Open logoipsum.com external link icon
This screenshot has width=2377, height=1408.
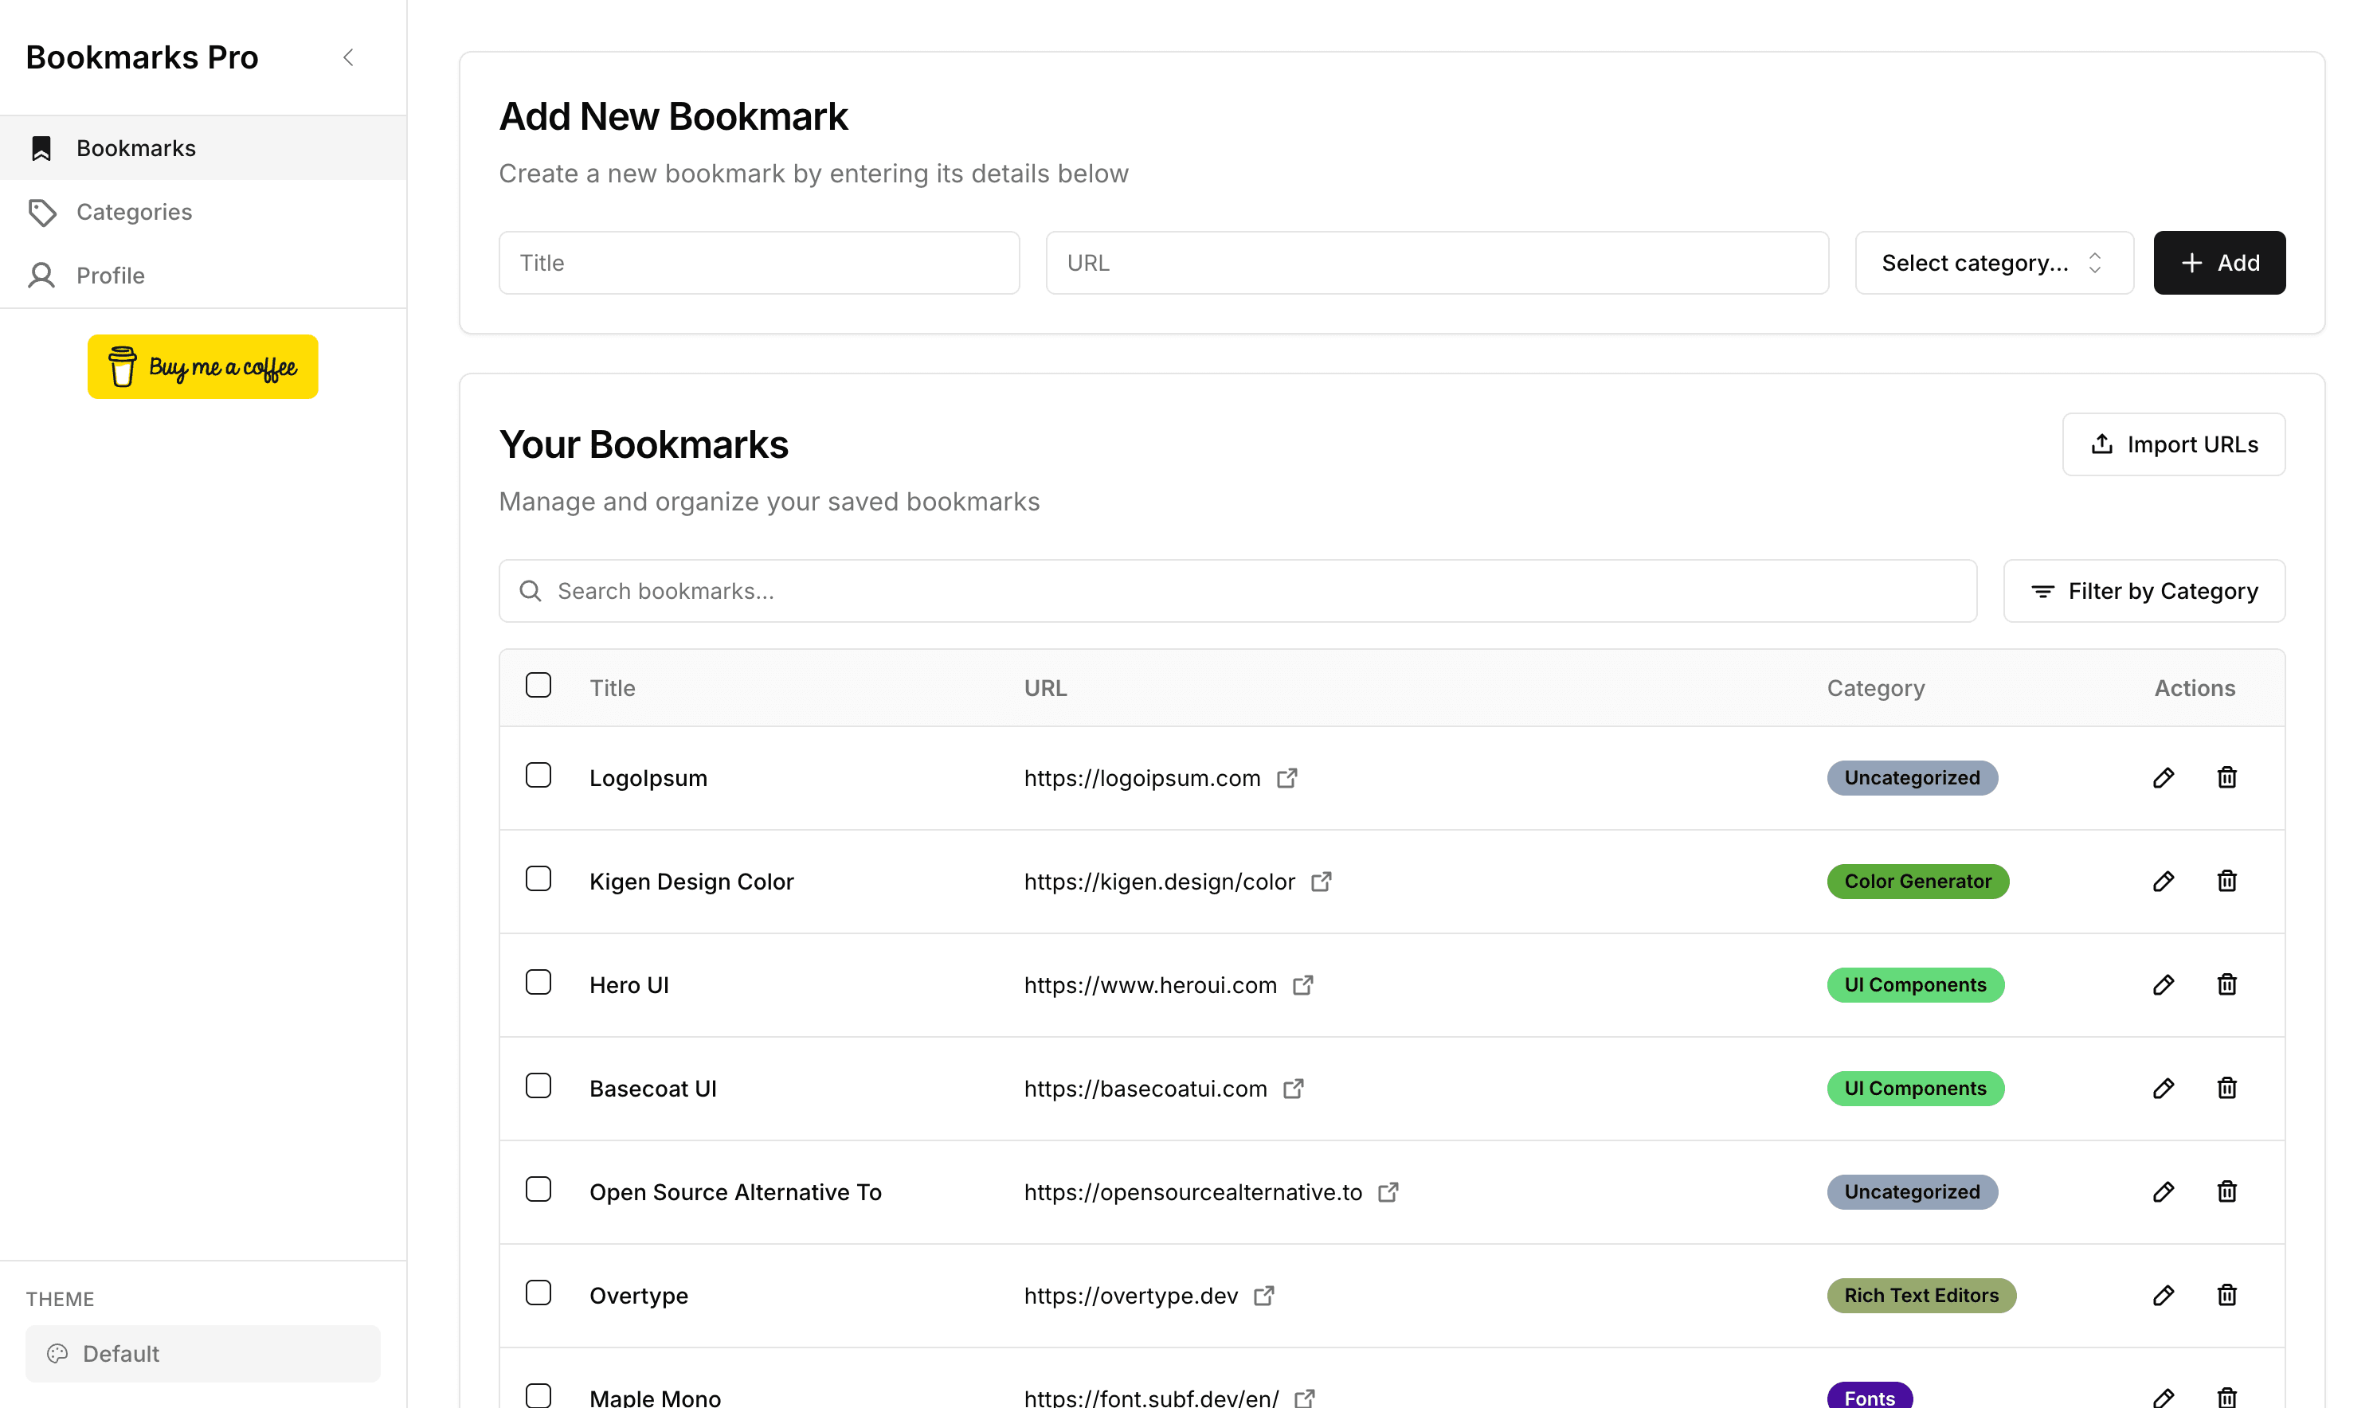(x=1286, y=778)
